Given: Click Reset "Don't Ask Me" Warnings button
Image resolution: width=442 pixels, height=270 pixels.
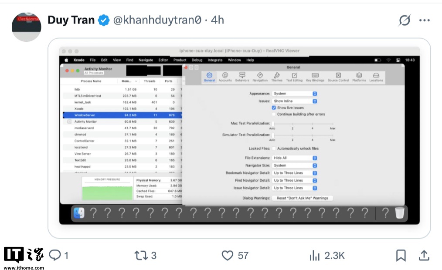Looking at the screenshot, I should pos(303,198).
